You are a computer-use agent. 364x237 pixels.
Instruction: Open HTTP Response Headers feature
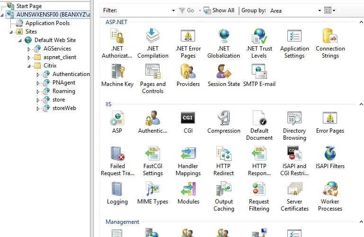[259, 161]
